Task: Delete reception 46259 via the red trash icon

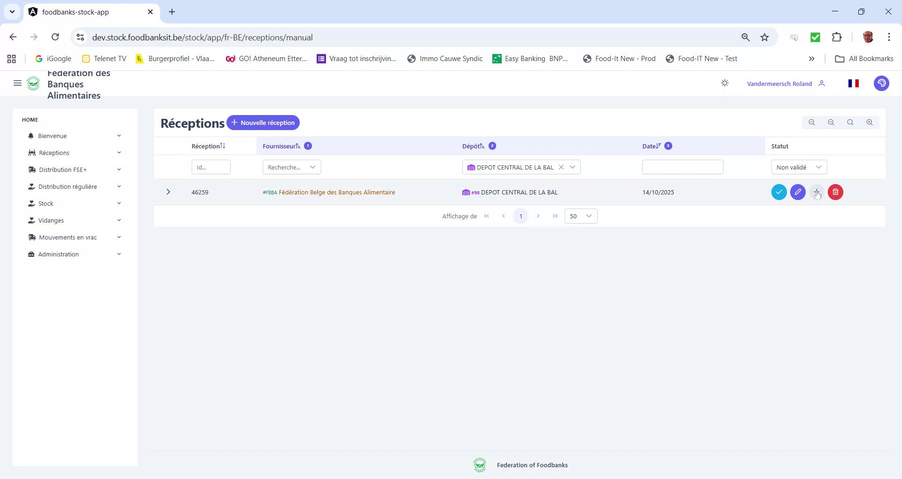Action: pos(835,192)
